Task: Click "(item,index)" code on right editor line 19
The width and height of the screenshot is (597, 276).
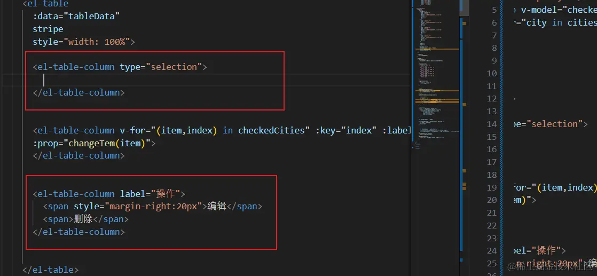Action: point(566,187)
